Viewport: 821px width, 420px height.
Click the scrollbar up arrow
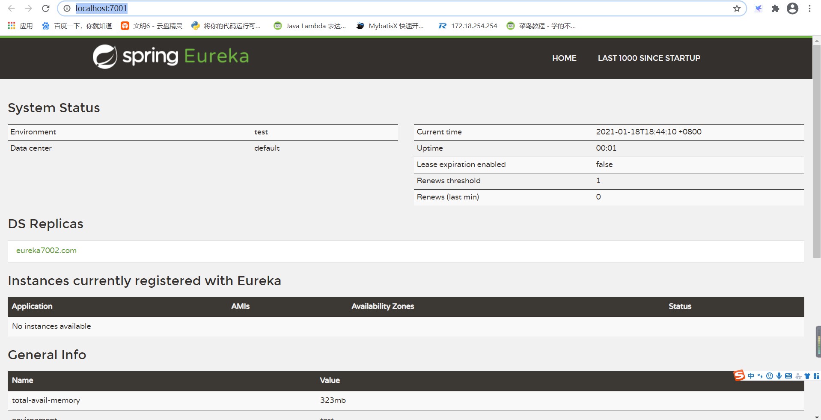(x=817, y=41)
